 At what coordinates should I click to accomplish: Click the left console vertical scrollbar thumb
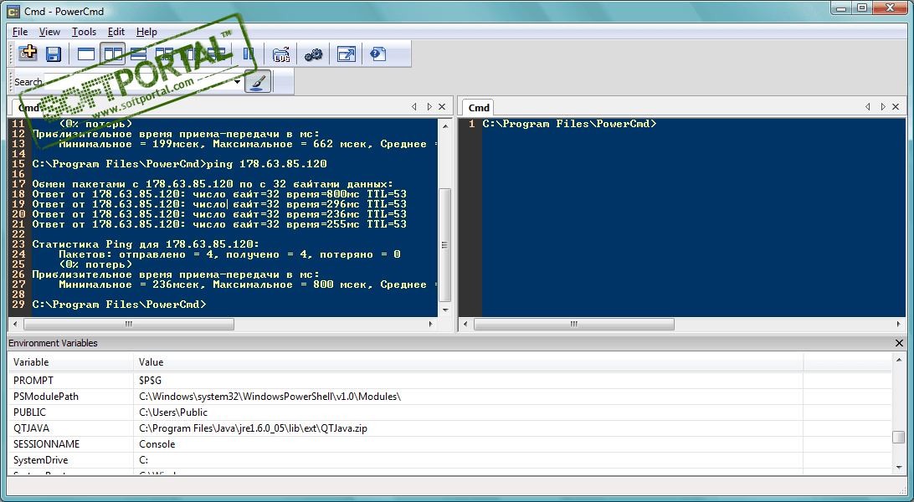click(x=445, y=244)
